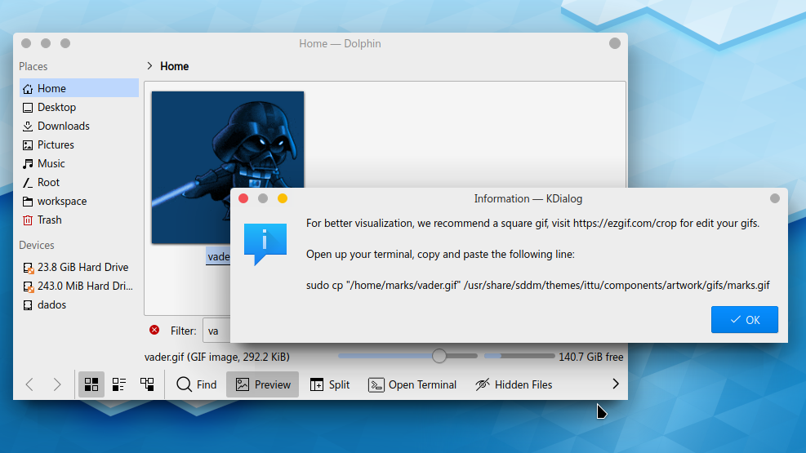The image size is (806, 453).
Task: Click Home in breadcrumb path
Action: [174, 66]
